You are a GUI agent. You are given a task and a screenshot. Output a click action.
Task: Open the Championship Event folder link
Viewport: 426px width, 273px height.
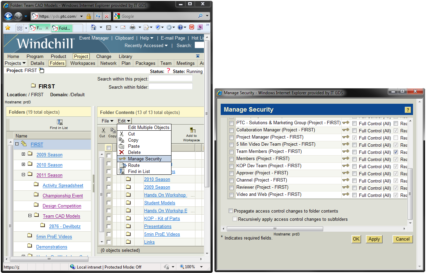click(63, 196)
